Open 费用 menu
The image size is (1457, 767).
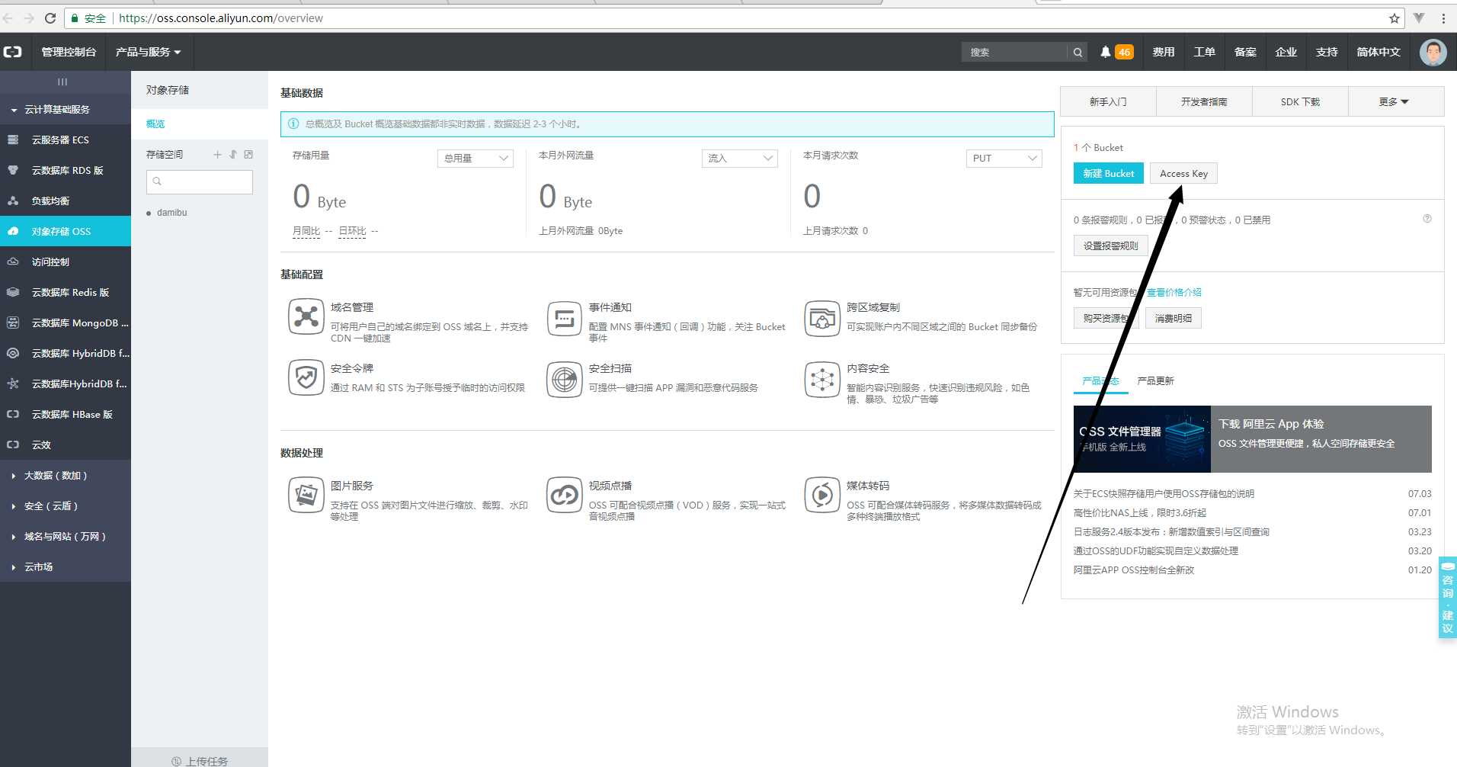(1163, 52)
